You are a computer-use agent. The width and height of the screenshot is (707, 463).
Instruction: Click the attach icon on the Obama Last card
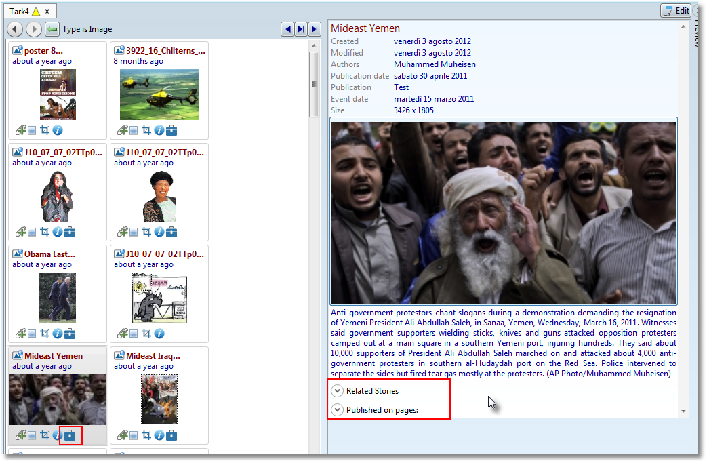(21, 334)
